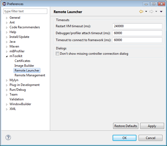
Task: Click the filter text search field
Action: click(x=25, y=11)
